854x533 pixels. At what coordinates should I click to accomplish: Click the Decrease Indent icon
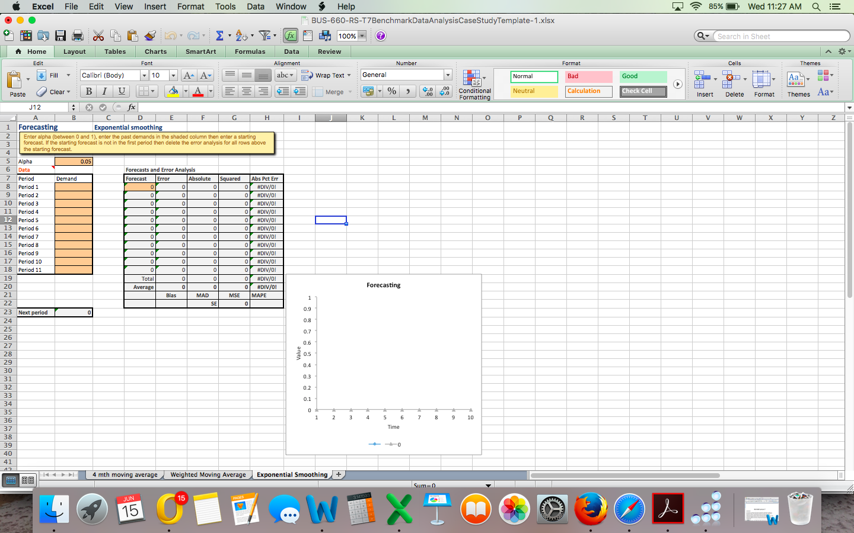coord(283,91)
